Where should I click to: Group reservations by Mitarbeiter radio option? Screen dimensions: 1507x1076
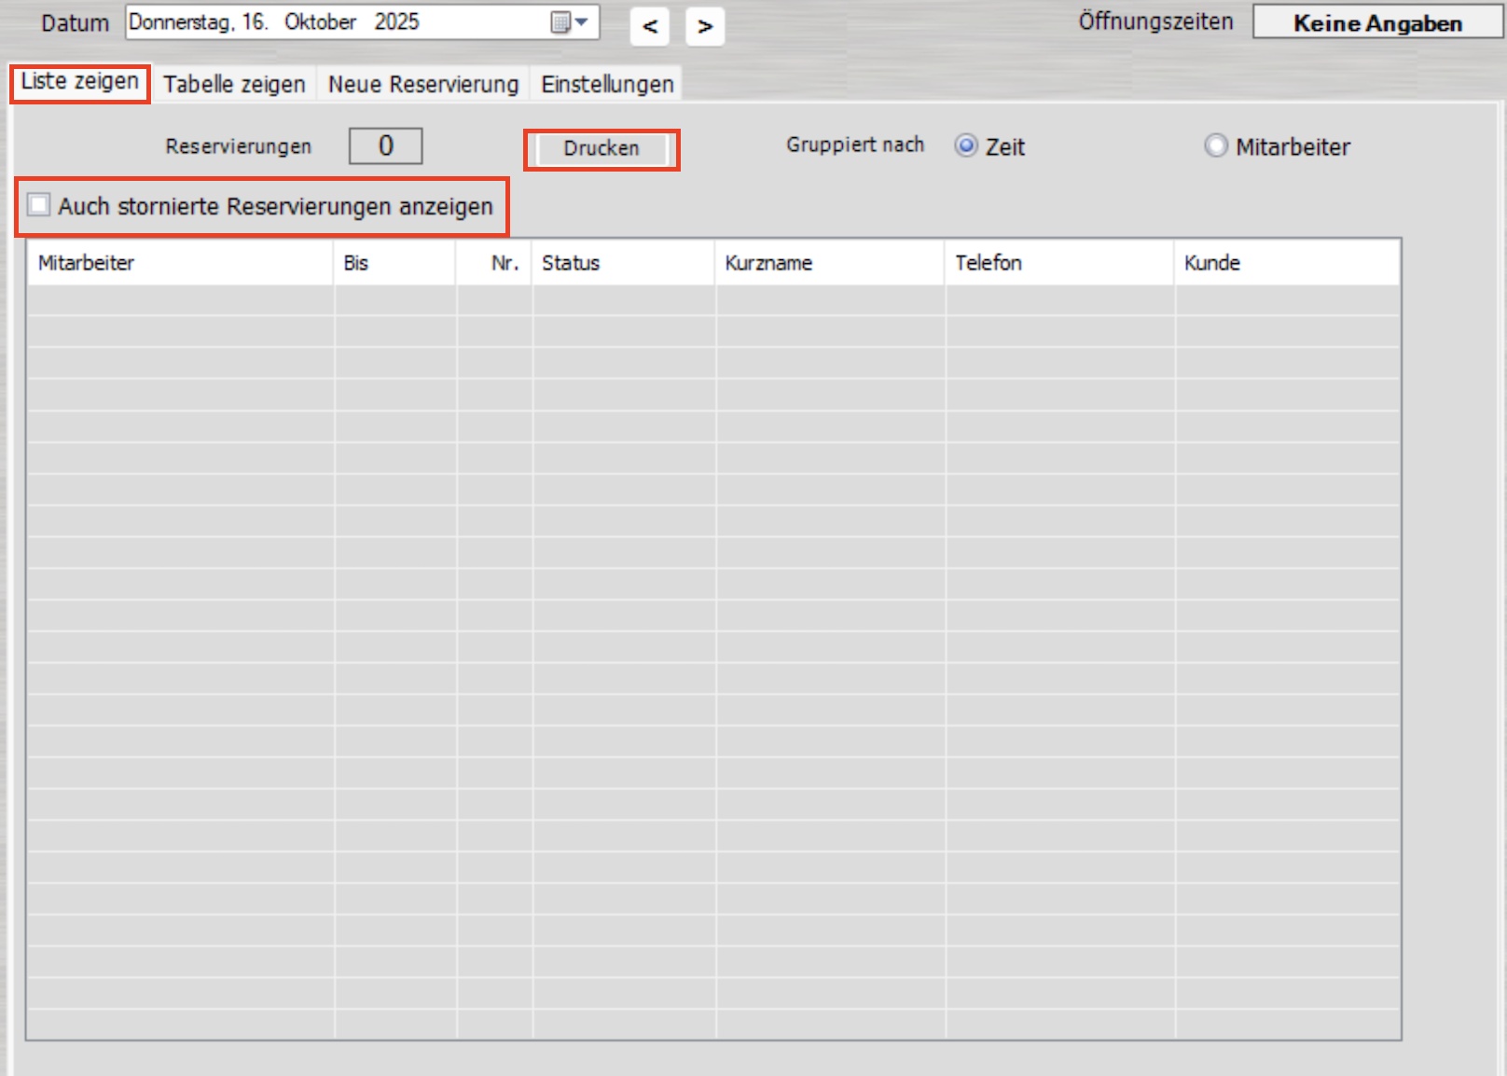coord(1216,146)
